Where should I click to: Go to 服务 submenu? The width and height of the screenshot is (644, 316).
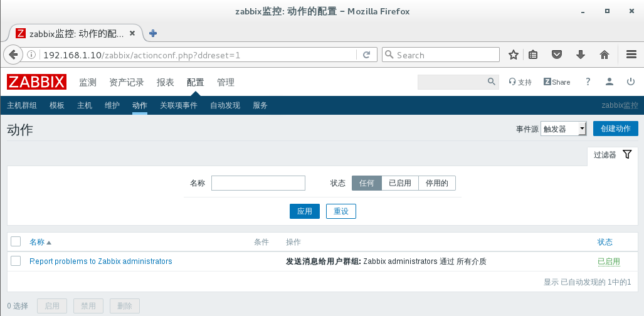[260, 105]
